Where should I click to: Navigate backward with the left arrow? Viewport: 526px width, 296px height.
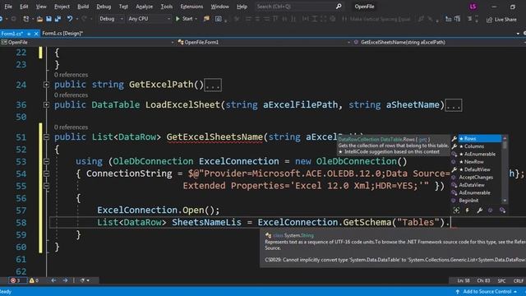(x=53, y=280)
